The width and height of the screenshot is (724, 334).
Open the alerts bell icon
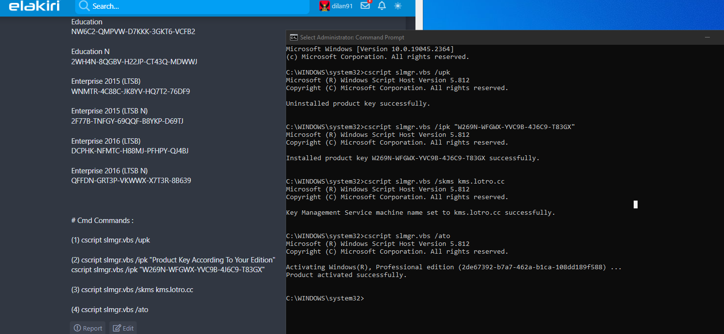point(382,6)
